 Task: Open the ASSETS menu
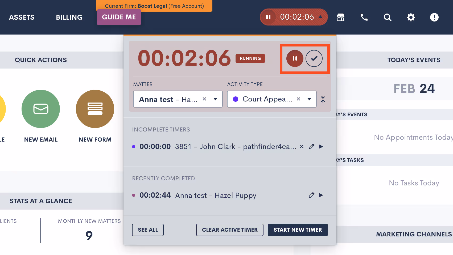tap(22, 17)
